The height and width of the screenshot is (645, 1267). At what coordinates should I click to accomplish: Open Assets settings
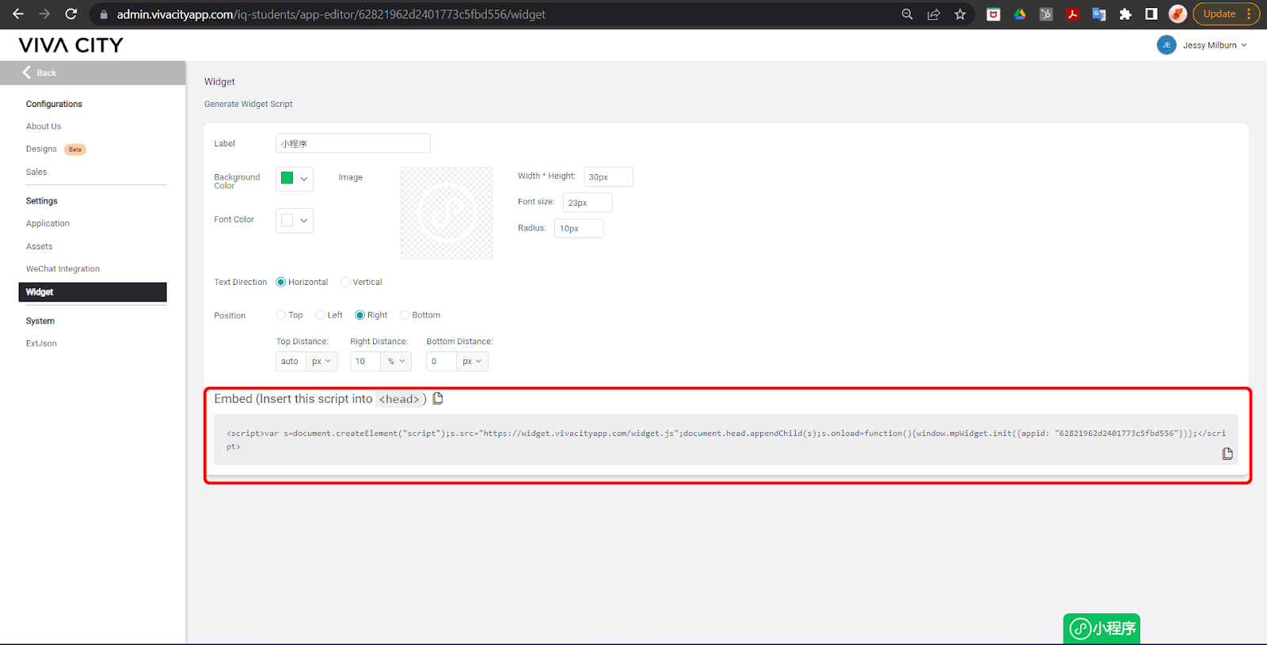pos(39,247)
